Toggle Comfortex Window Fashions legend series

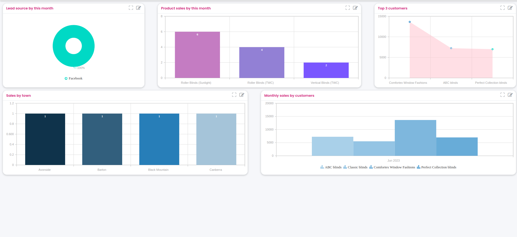tap(392, 167)
